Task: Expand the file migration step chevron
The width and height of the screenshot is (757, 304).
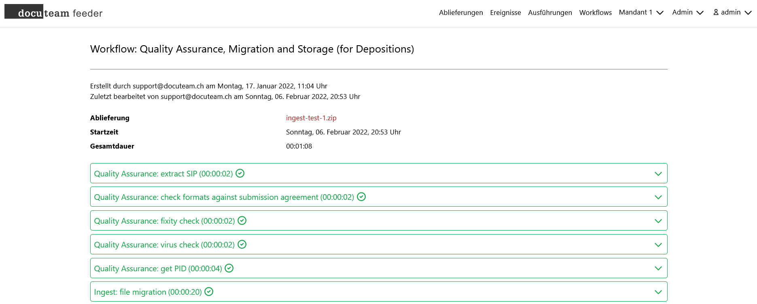Action: [x=658, y=292]
